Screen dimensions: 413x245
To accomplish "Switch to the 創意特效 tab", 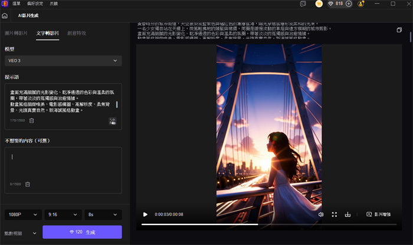I will (77, 34).
